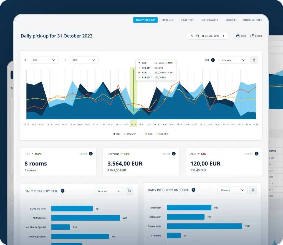
Task: Click '6 rooms' in the chart tooltip
Action: [x=159, y=68]
